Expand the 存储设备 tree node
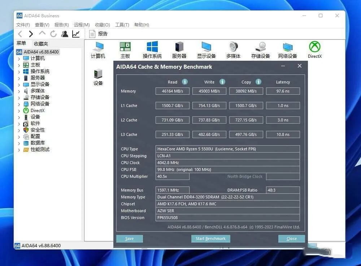The width and height of the screenshot is (361, 266). (x=19, y=98)
